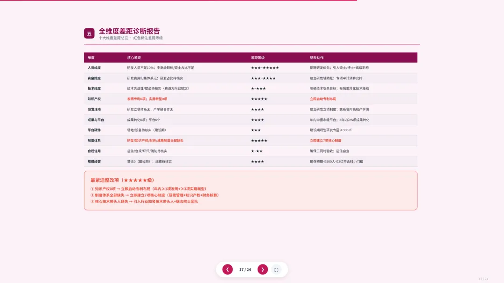Click action '建立研发立项制度；联系省内高校产学研'
The image size is (504, 283).
339,109
